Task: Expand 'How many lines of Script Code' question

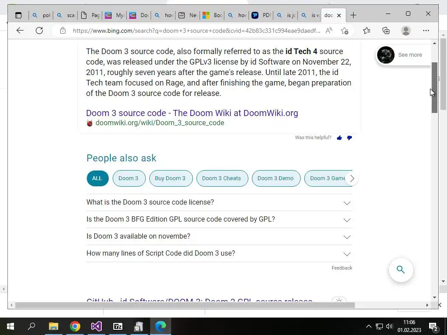Action: click(219, 253)
